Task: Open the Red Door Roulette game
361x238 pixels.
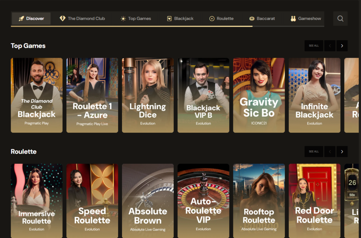Action: 314,201
